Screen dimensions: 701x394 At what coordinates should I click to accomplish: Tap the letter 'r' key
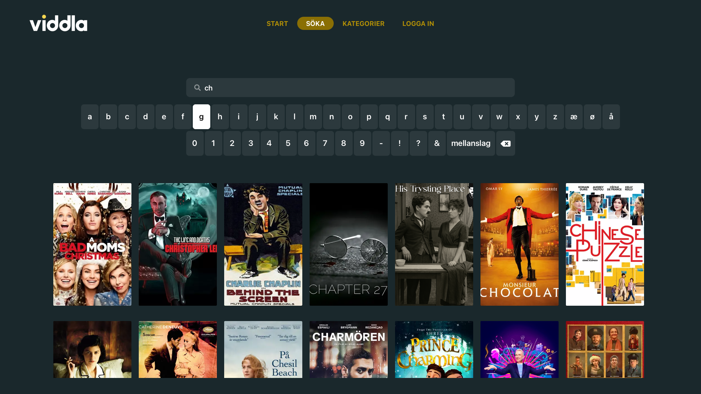(406, 117)
